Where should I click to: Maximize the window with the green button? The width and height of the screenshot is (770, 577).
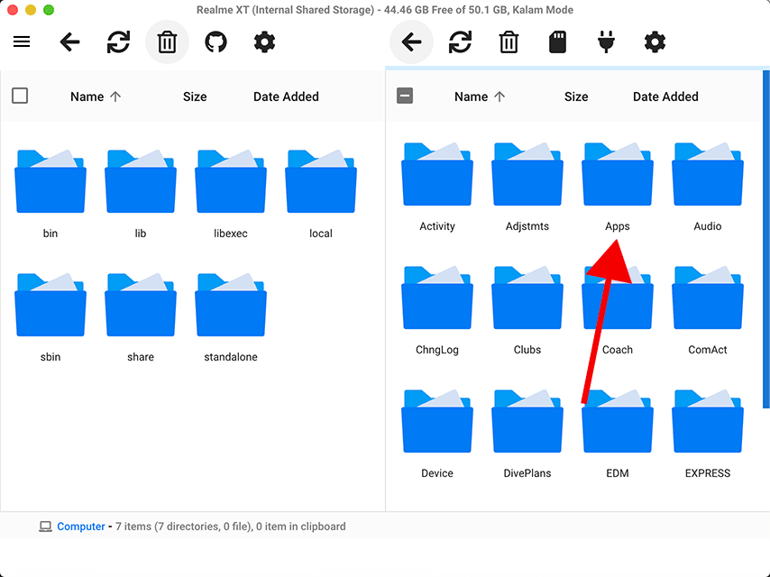(x=49, y=10)
